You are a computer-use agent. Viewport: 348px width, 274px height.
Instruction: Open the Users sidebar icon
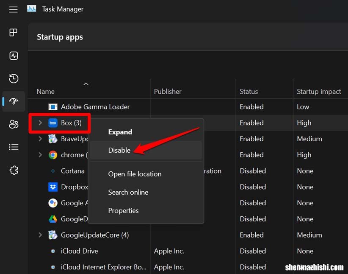[x=14, y=124]
